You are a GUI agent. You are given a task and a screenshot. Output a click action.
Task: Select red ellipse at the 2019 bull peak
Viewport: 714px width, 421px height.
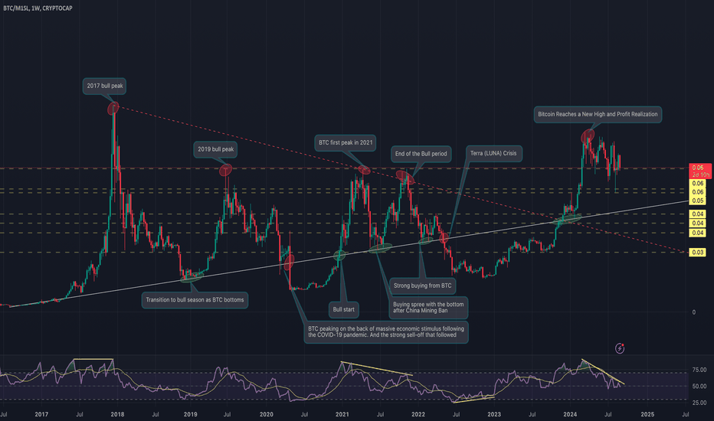coord(226,170)
